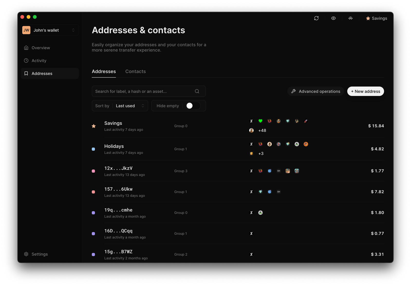Open Settings via the gear icon
Screen dimensions: 411x286
pyautogui.click(x=26, y=254)
